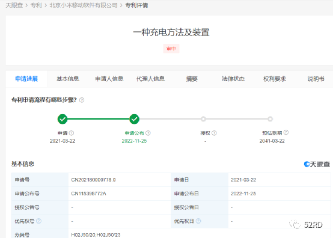Click the date 2041-03-22 under 预估到期
Image resolution: width=333 pixels, height=238 pixels.
(x=272, y=141)
